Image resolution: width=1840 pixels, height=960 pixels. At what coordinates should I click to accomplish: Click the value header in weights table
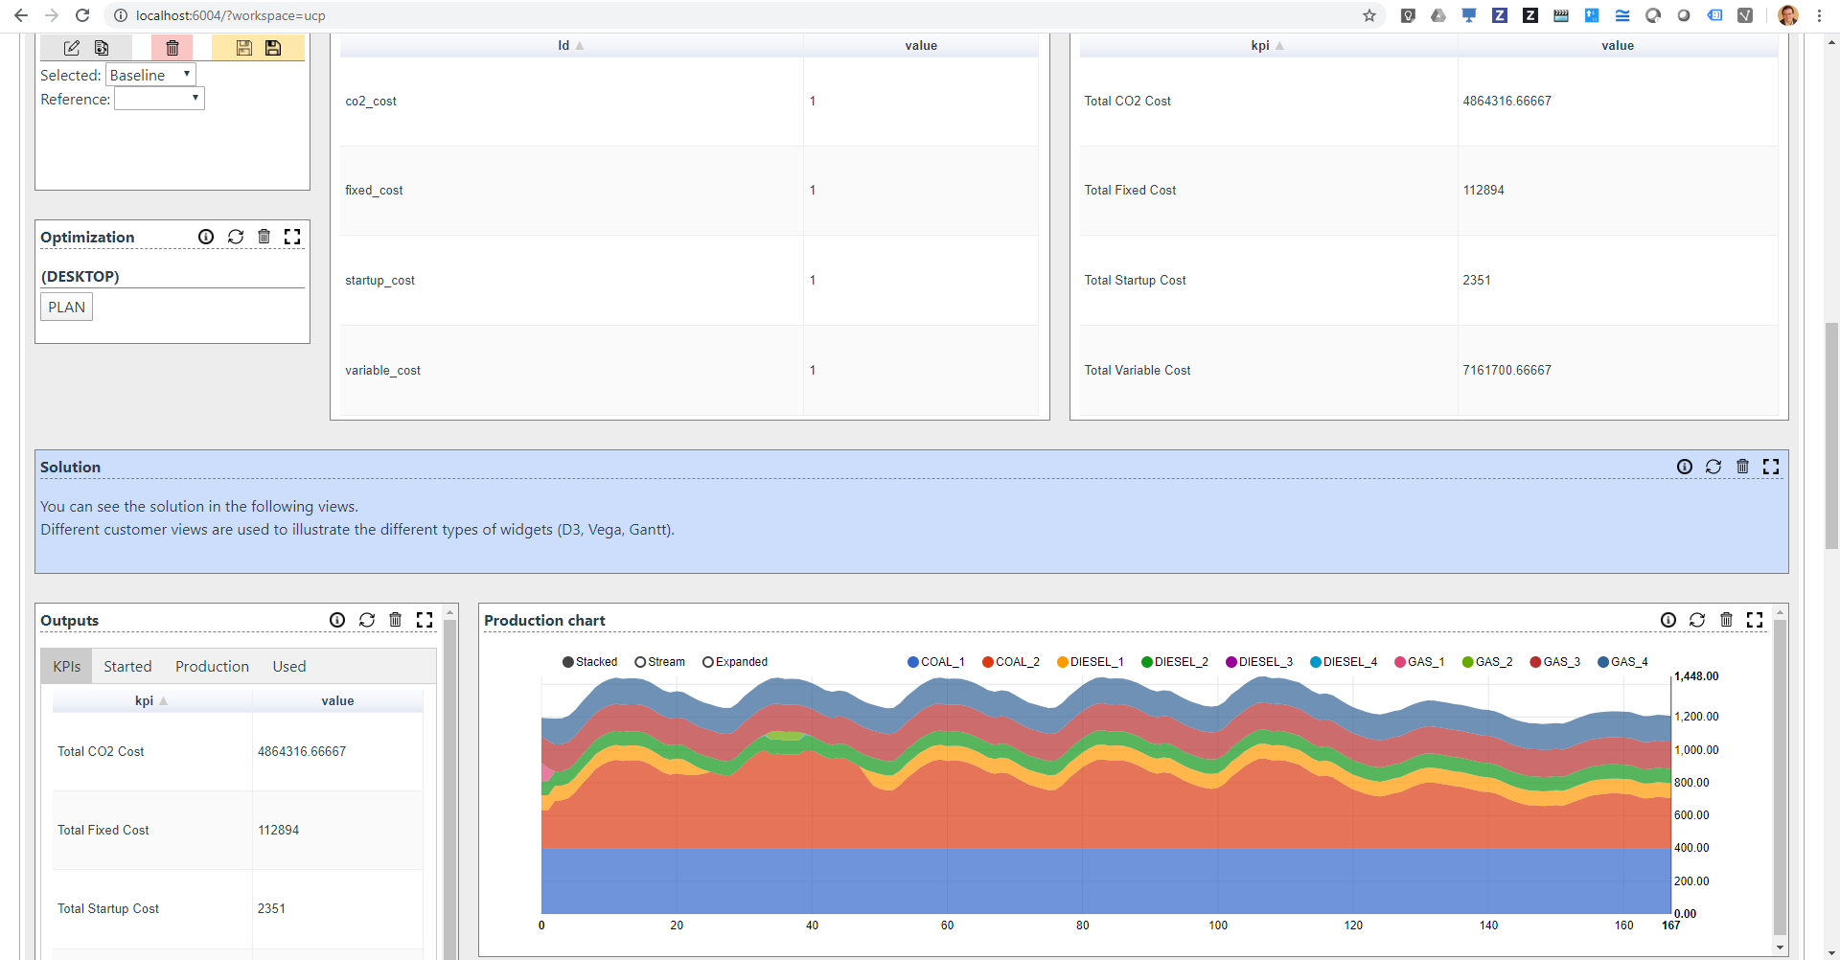tap(921, 45)
